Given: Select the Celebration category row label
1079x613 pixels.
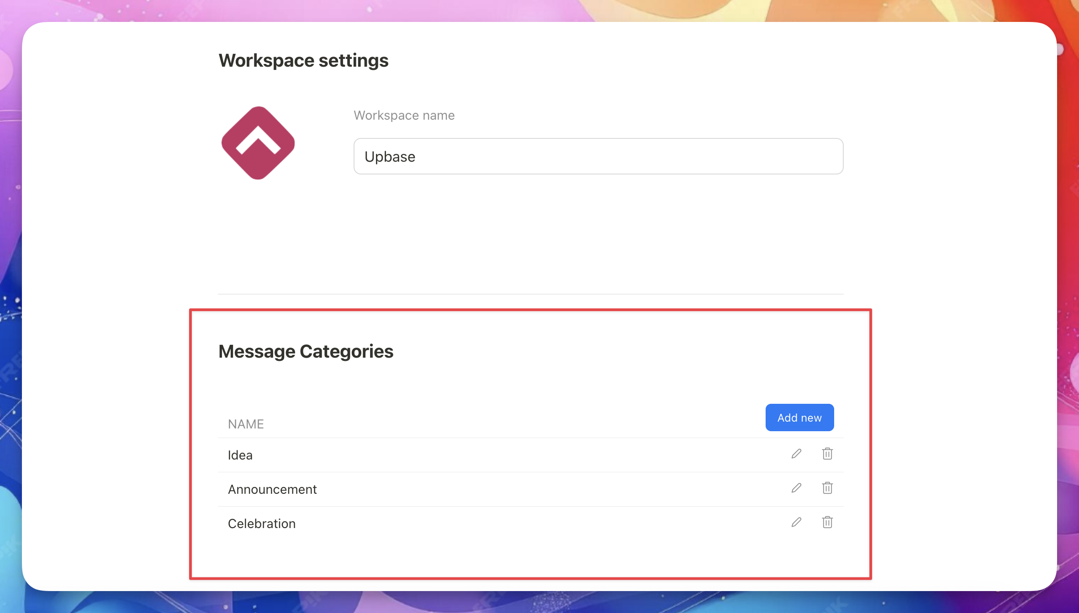Looking at the screenshot, I should pos(262,523).
